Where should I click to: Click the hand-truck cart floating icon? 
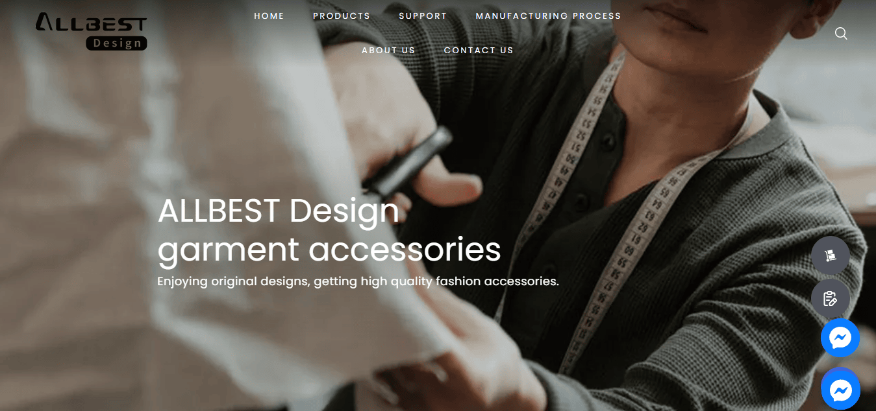(830, 255)
